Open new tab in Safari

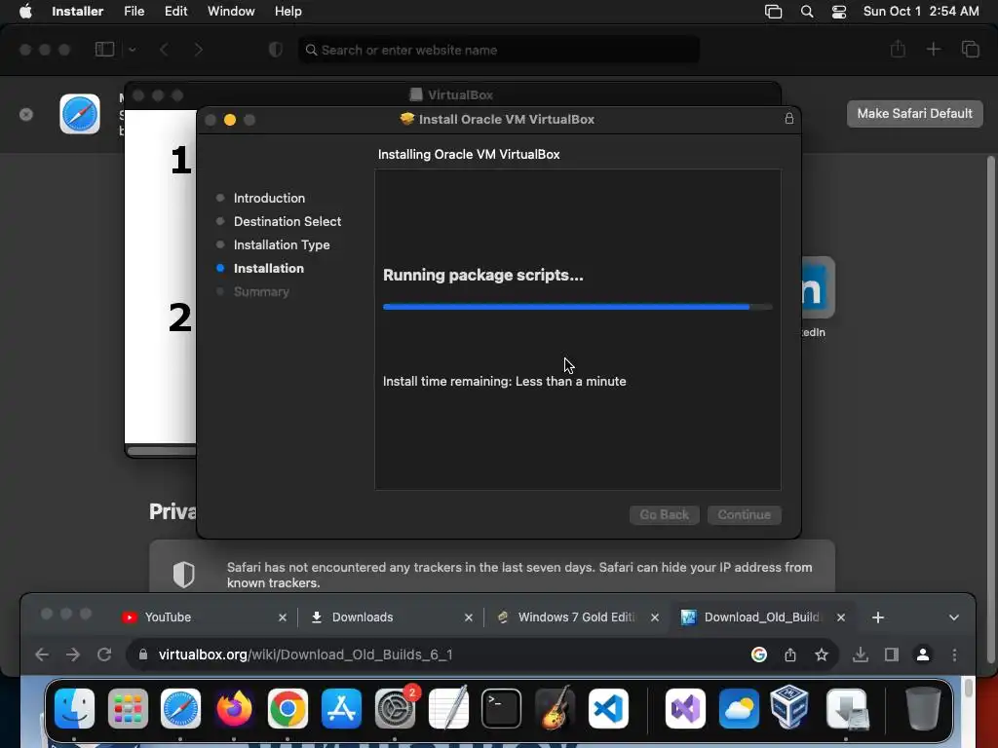pyautogui.click(x=933, y=49)
